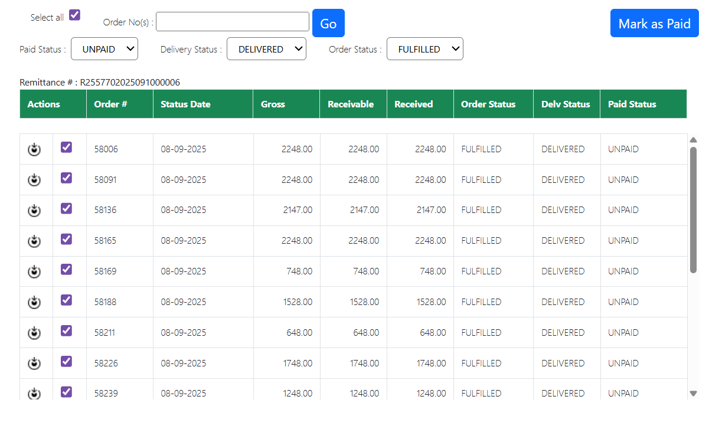Click the download icon for order 58169

coord(34,271)
